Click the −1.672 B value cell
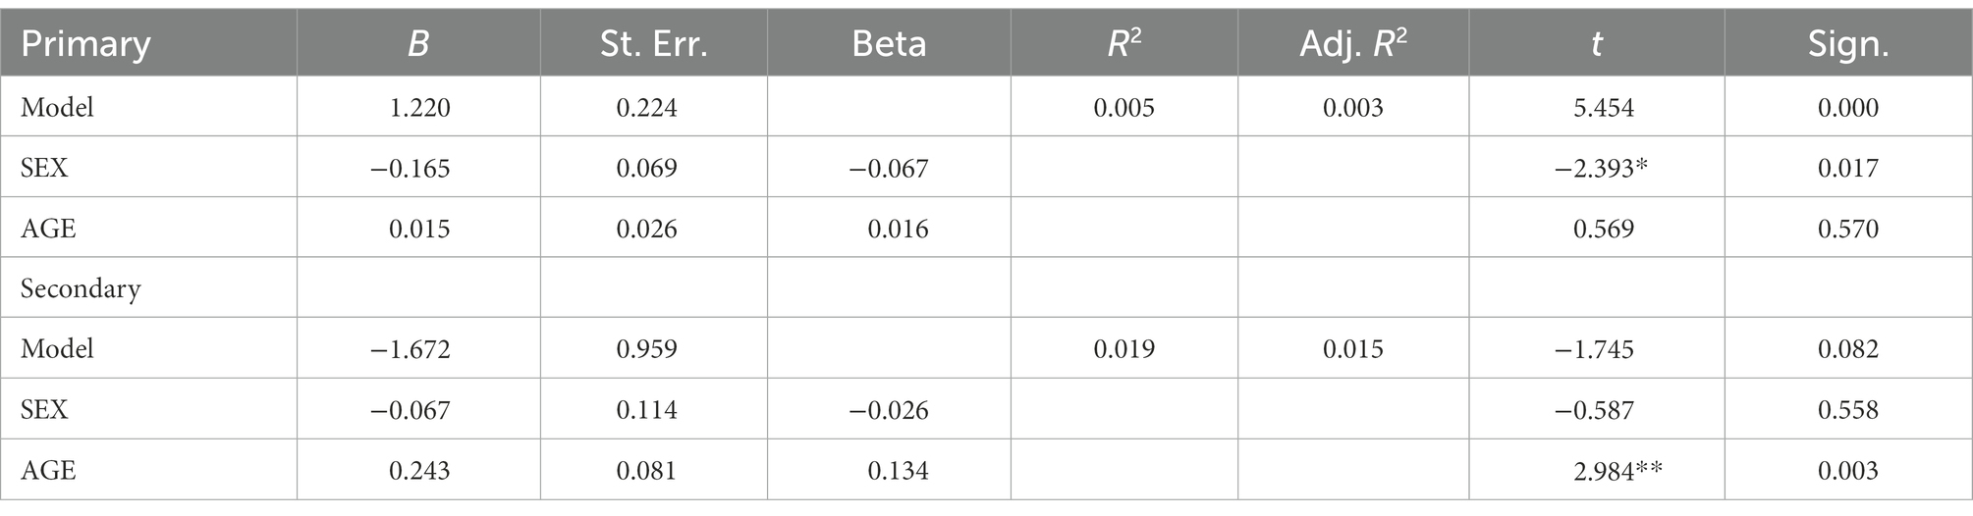Viewport: 1973px width, 516px height. [411, 348]
